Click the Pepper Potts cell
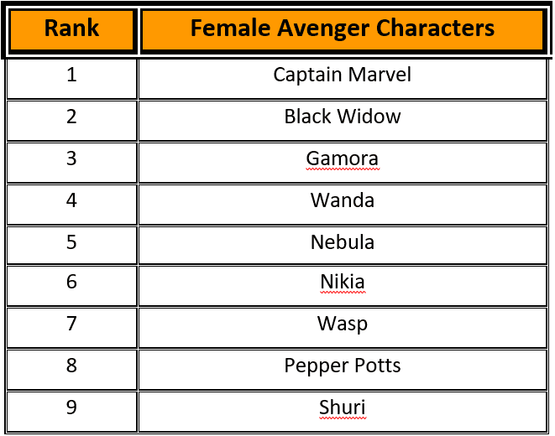The height and width of the screenshot is (436, 555). pos(343,370)
